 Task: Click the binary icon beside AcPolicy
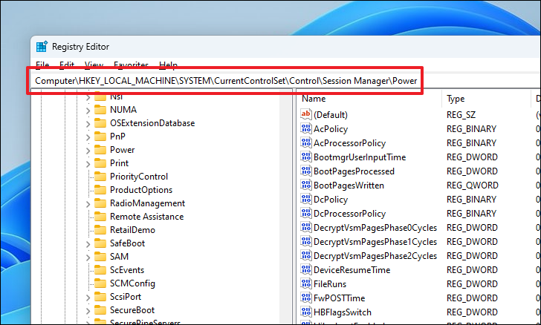(x=305, y=128)
